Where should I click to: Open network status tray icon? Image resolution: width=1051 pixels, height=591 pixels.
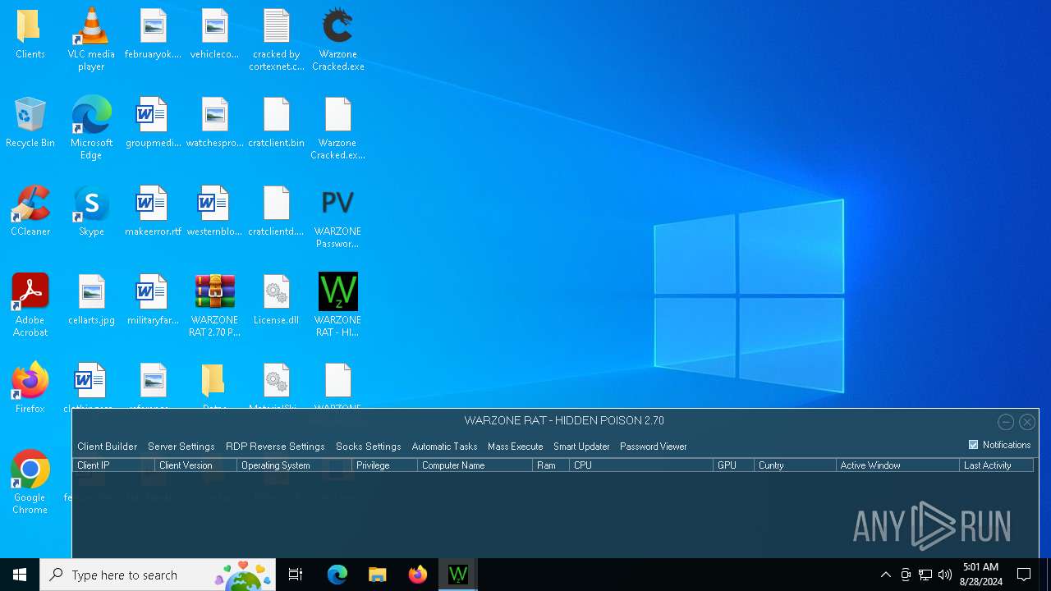pyautogui.click(x=925, y=575)
